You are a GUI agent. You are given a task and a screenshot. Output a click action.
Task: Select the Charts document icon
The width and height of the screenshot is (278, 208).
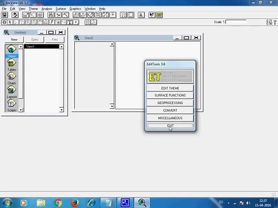pos(12,79)
